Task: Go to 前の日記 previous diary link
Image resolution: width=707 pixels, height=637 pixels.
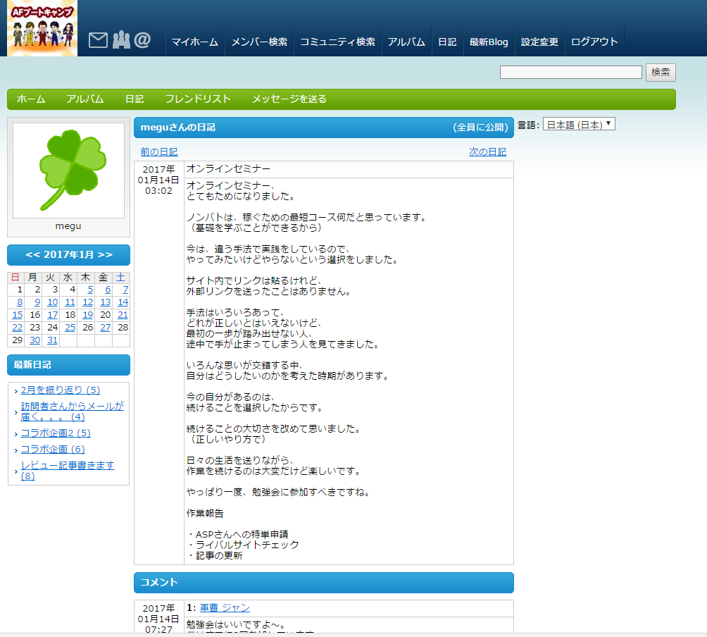Action: click(x=159, y=152)
